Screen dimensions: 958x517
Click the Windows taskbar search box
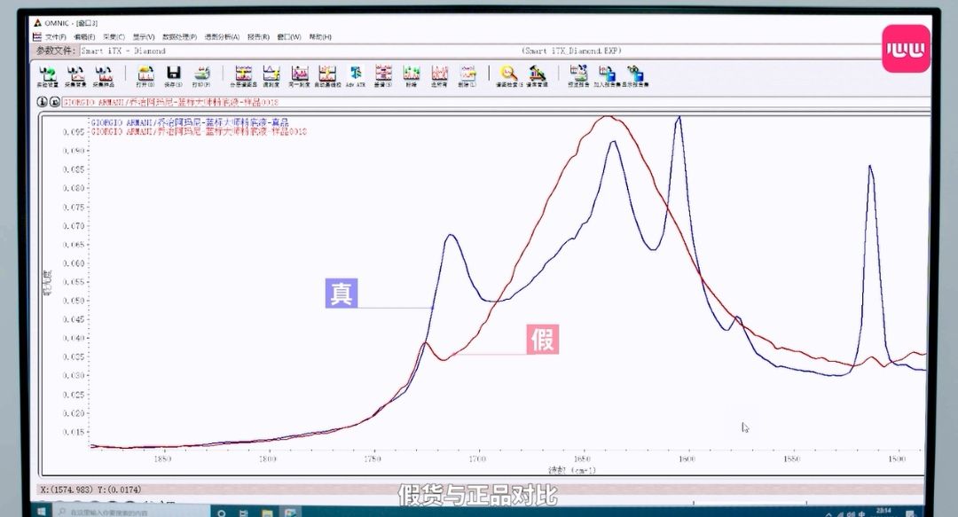132,512
